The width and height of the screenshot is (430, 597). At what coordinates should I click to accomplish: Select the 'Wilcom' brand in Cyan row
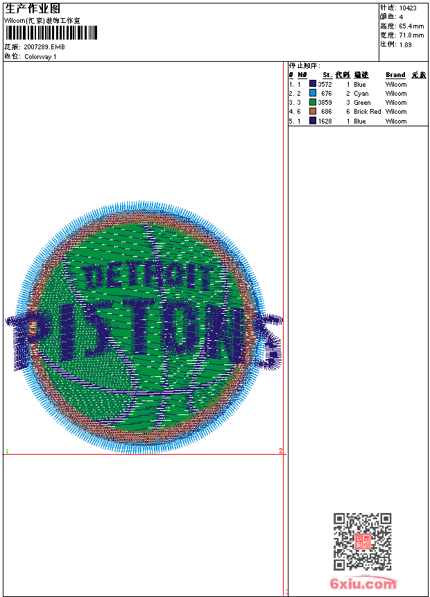click(x=396, y=94)
